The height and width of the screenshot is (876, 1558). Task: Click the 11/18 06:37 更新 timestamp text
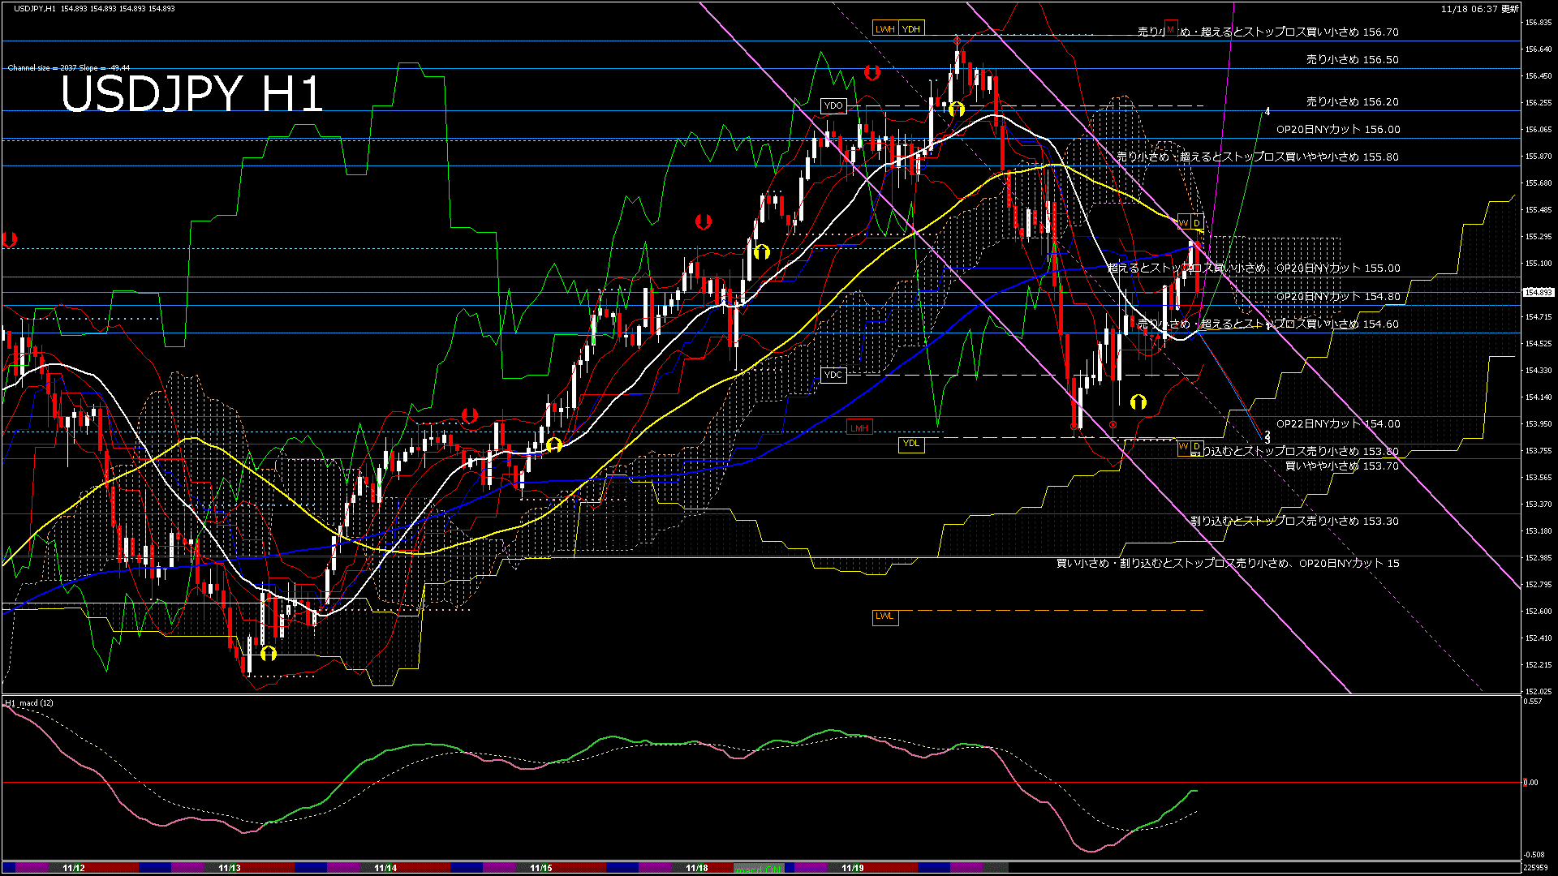tap(1480, 9)
